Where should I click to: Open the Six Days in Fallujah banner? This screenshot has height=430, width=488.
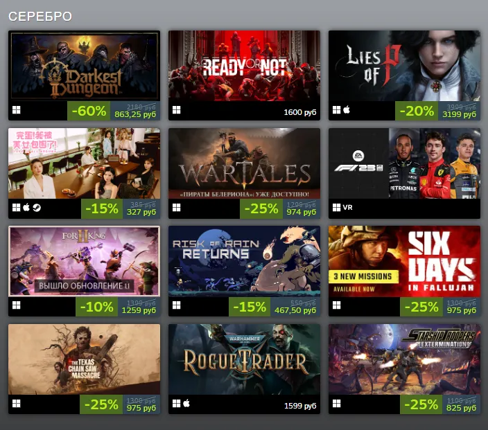click(x=404, y=261)
